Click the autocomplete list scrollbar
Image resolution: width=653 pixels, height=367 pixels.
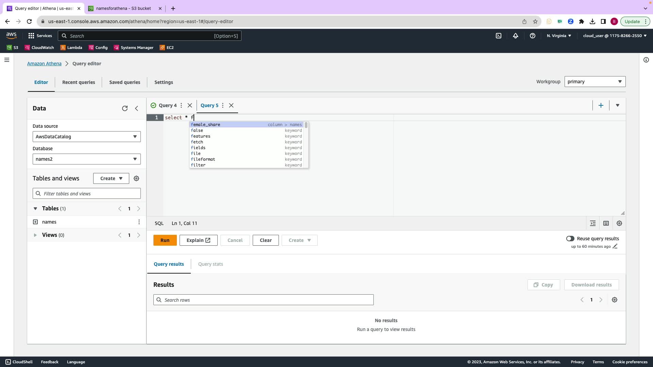tap(306, 125)
